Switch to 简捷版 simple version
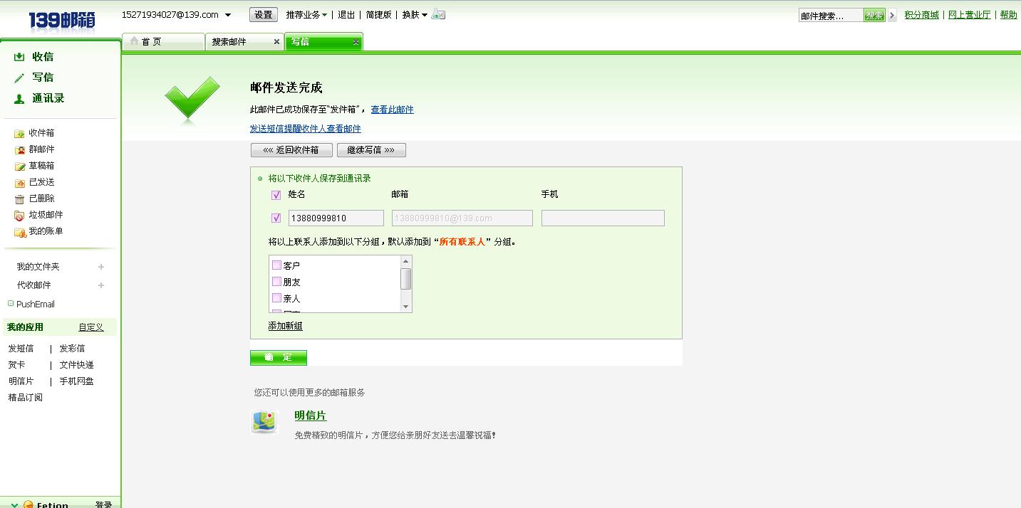The height and width of the screenshot is (508, 1021). click(x=378, y=15)
